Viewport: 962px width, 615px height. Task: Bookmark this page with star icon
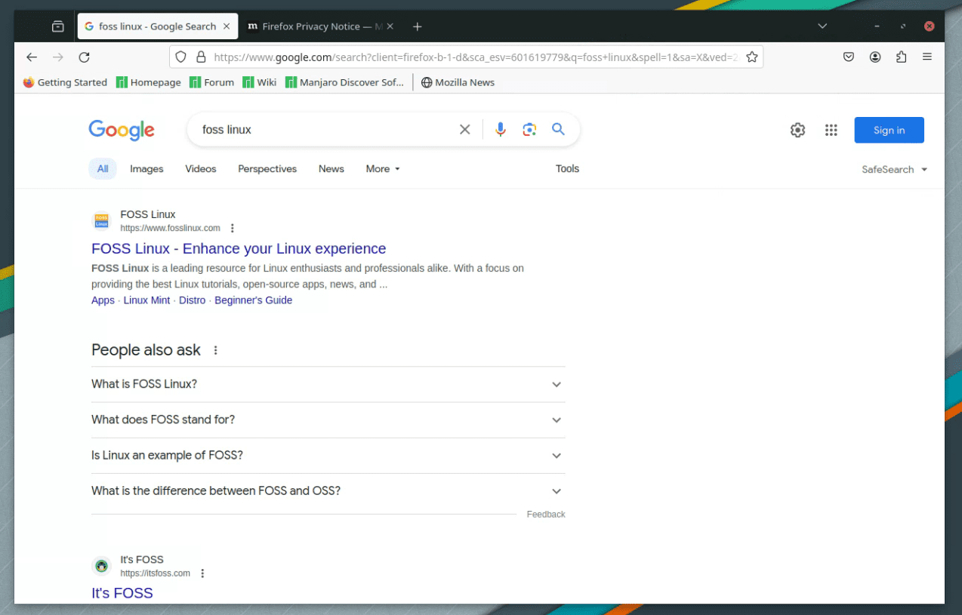[751, 57]
